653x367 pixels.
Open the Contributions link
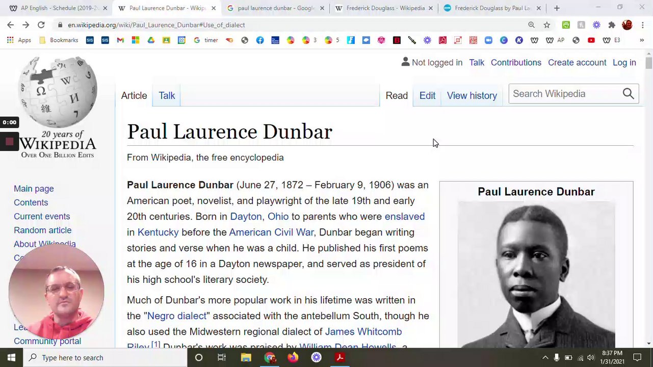coord(516,62)
